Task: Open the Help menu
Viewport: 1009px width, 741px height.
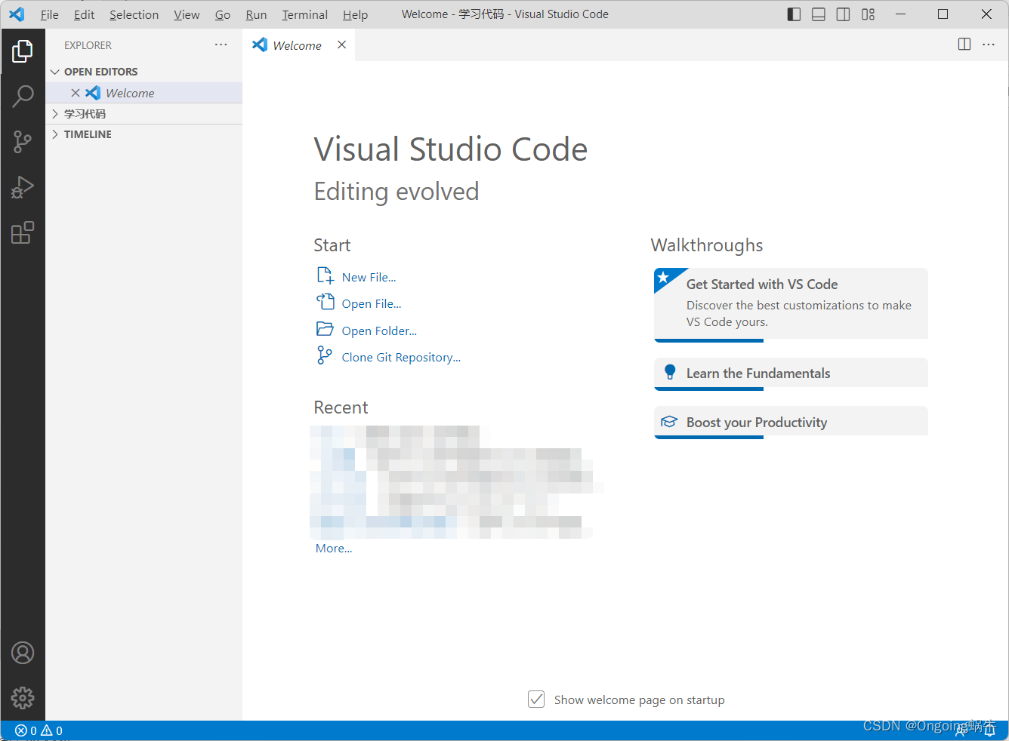Action: pyautogui.click(x=355, y=14)
